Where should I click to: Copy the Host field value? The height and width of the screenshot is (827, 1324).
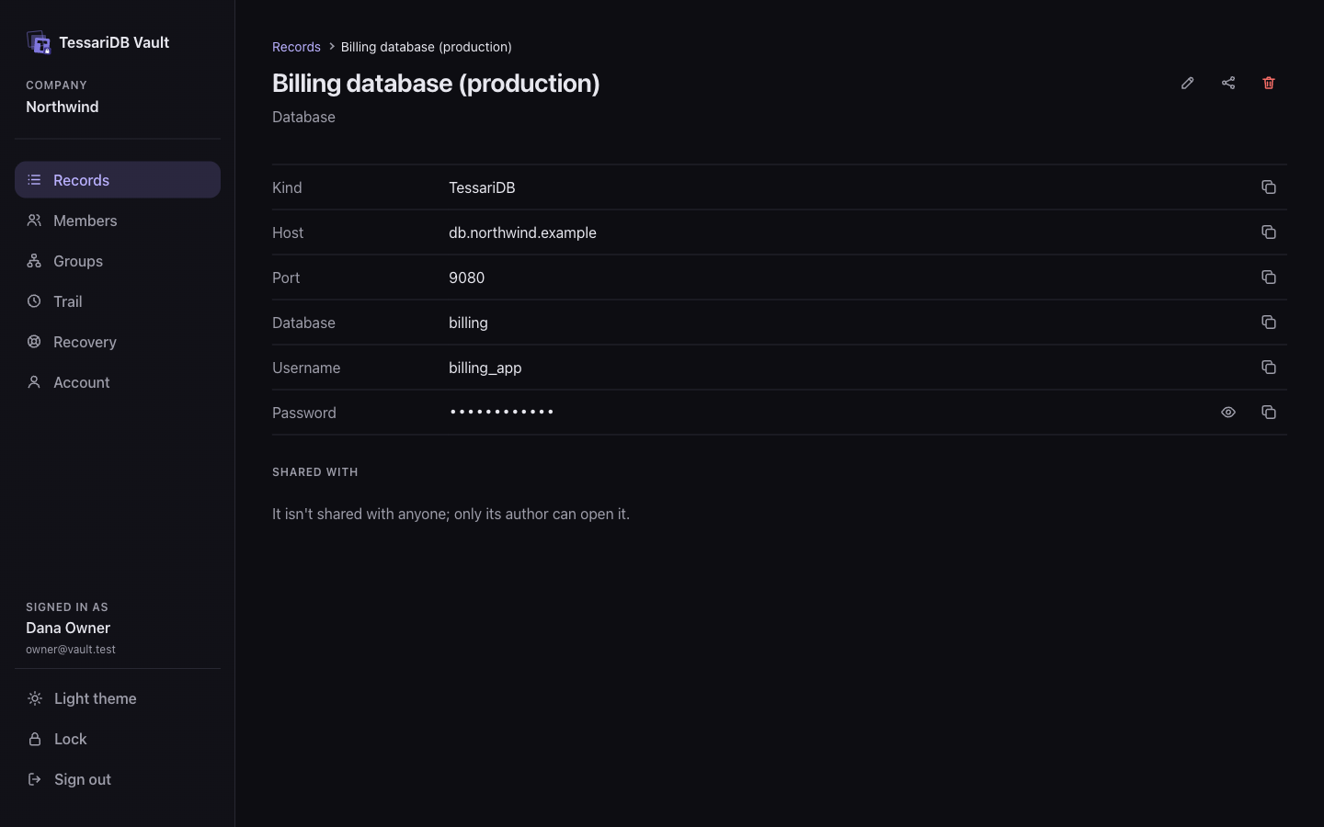[x=1268, y=232]
